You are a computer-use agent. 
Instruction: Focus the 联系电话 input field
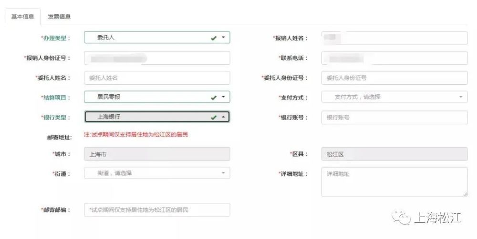coord(394,58)
